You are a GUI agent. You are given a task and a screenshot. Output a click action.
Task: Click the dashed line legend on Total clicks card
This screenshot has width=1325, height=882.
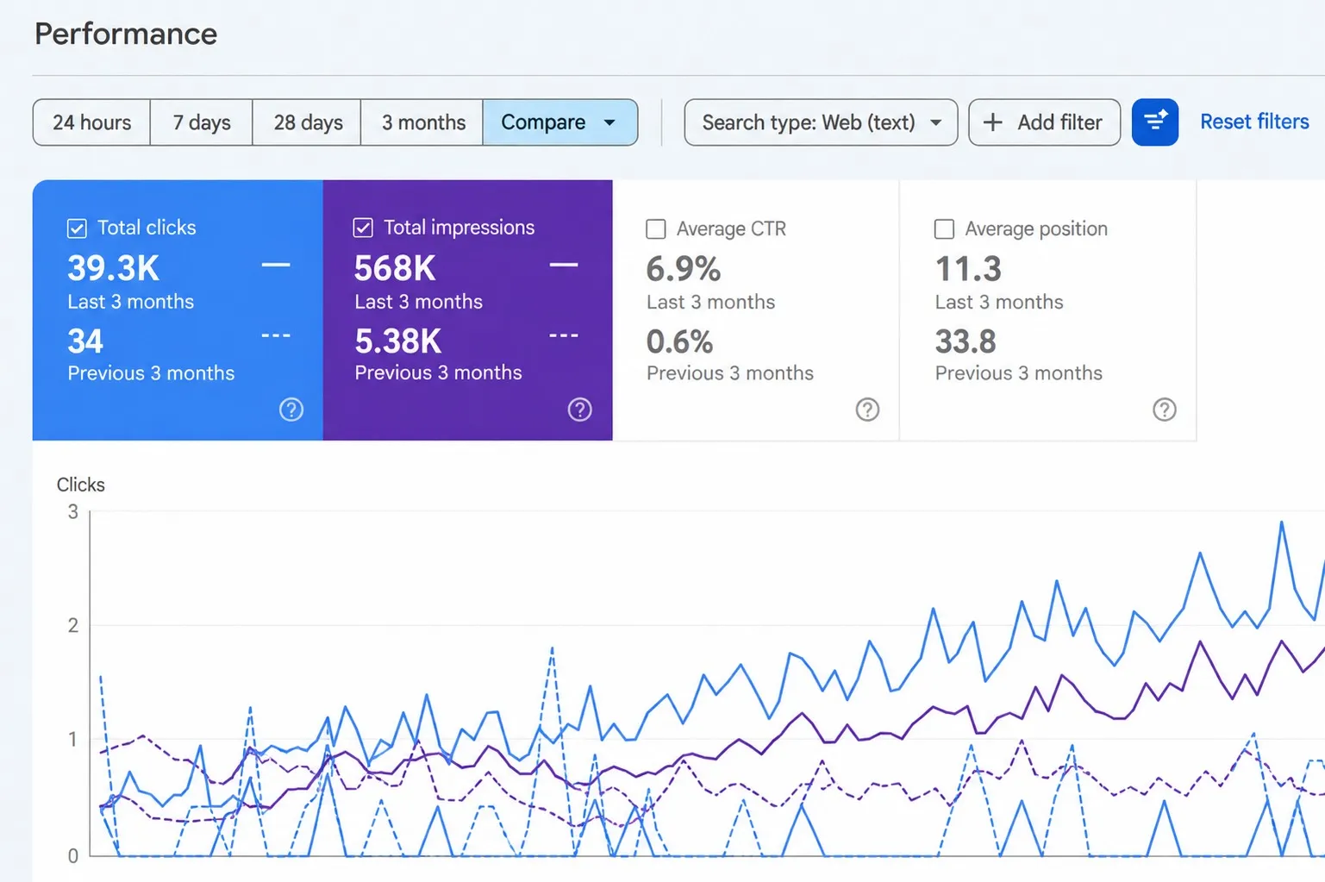[x=276, y=335]
